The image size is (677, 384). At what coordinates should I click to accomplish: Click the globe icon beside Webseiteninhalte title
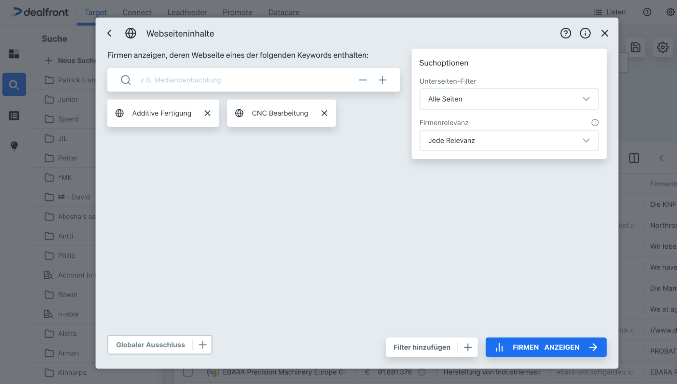(130, 33)
